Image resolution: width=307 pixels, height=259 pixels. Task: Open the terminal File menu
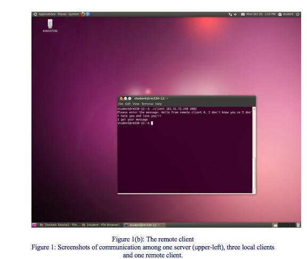pyautogui.click(x=120, y=104)
